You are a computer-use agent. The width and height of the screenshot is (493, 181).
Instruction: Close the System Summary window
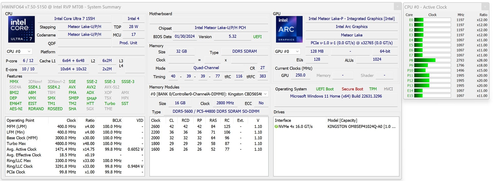397,7
